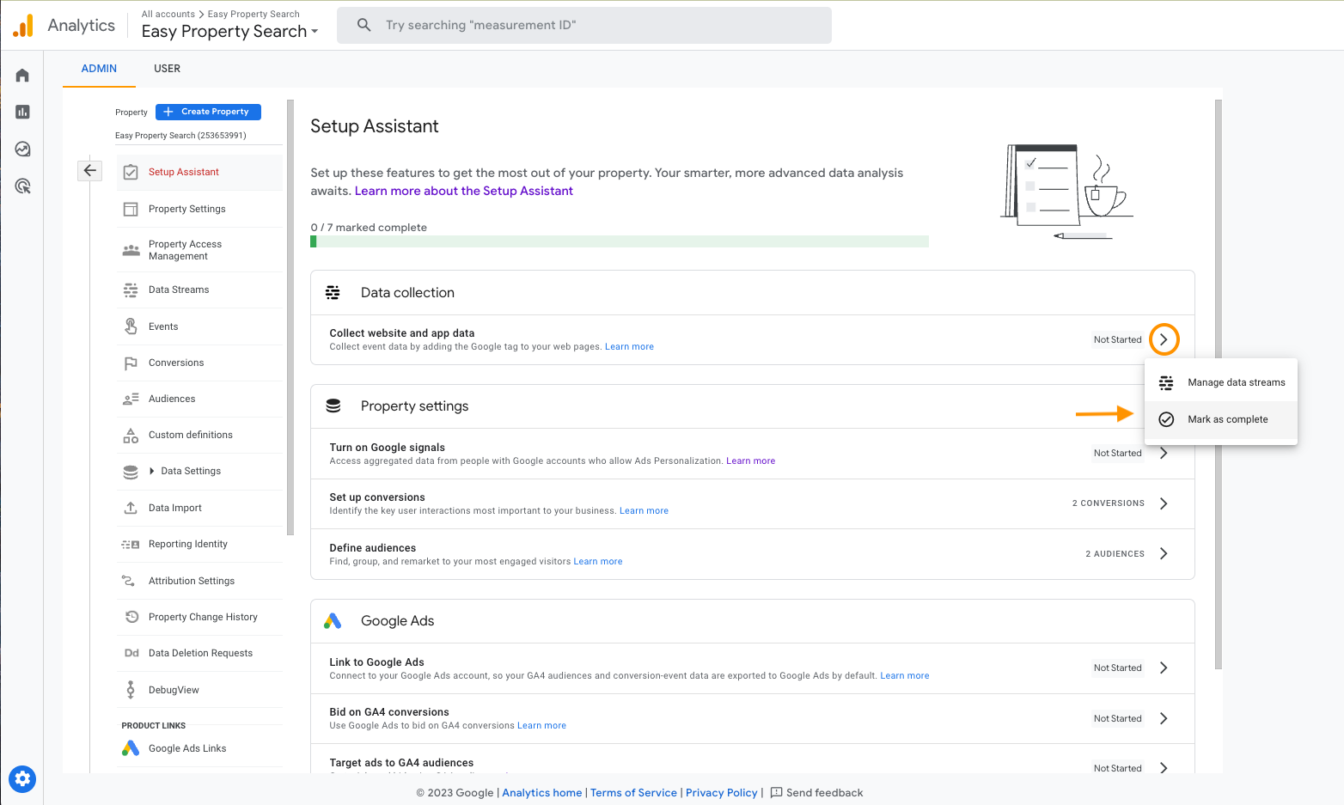Click the main page vertical scrollbar
Image resolution: width=1344 pixels, height=805 pixels.
coord(1218,384)
